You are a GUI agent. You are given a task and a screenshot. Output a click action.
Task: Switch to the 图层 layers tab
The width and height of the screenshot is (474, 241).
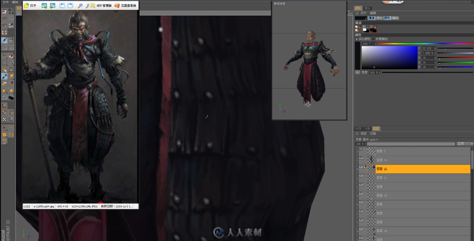point(376,129)
